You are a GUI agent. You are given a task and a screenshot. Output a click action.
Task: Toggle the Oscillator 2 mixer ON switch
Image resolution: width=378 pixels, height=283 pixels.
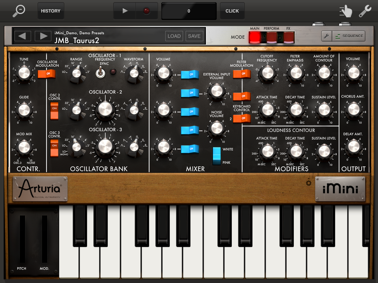(190, 112)
